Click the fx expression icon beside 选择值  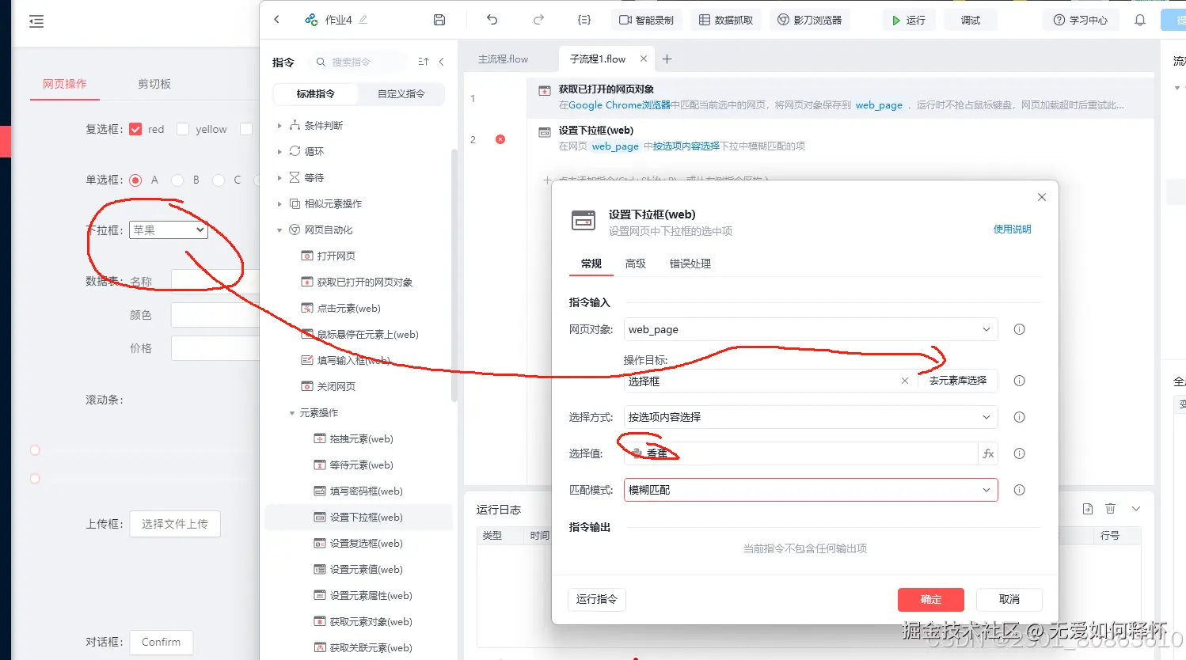[x=987, y=453]
